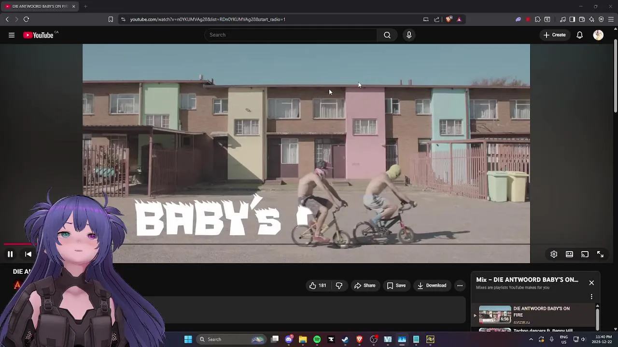Image resolution: width=618 pixels, height=347 pixels.
Task: Reload the page
Action: [26, 19]
